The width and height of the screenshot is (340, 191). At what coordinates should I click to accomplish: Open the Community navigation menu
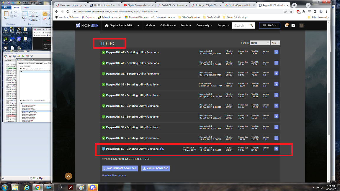tap(204, 25)
